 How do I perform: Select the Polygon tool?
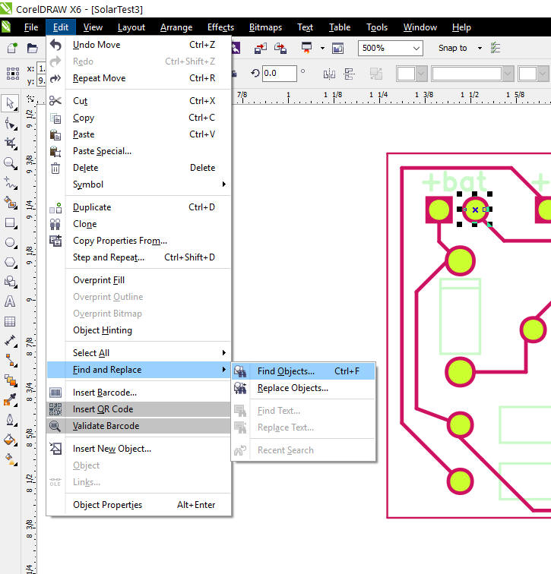coord(11,262)
